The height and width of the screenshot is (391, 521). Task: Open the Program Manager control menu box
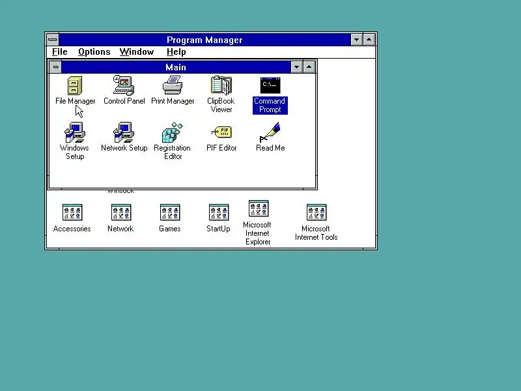[53, 40]
